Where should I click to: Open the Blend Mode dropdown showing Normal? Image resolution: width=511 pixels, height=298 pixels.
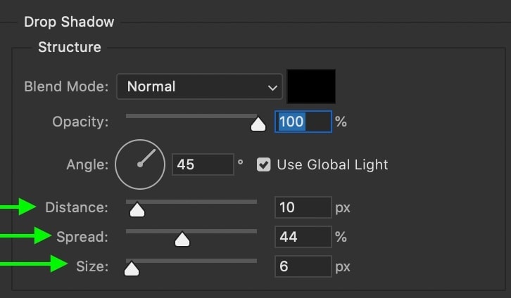click(199, 86)
